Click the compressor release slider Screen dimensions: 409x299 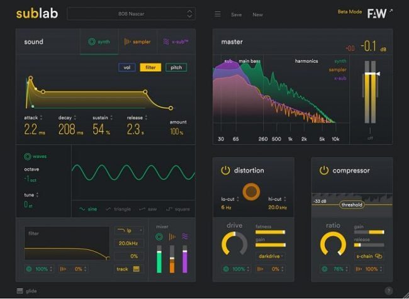point(369,245)
